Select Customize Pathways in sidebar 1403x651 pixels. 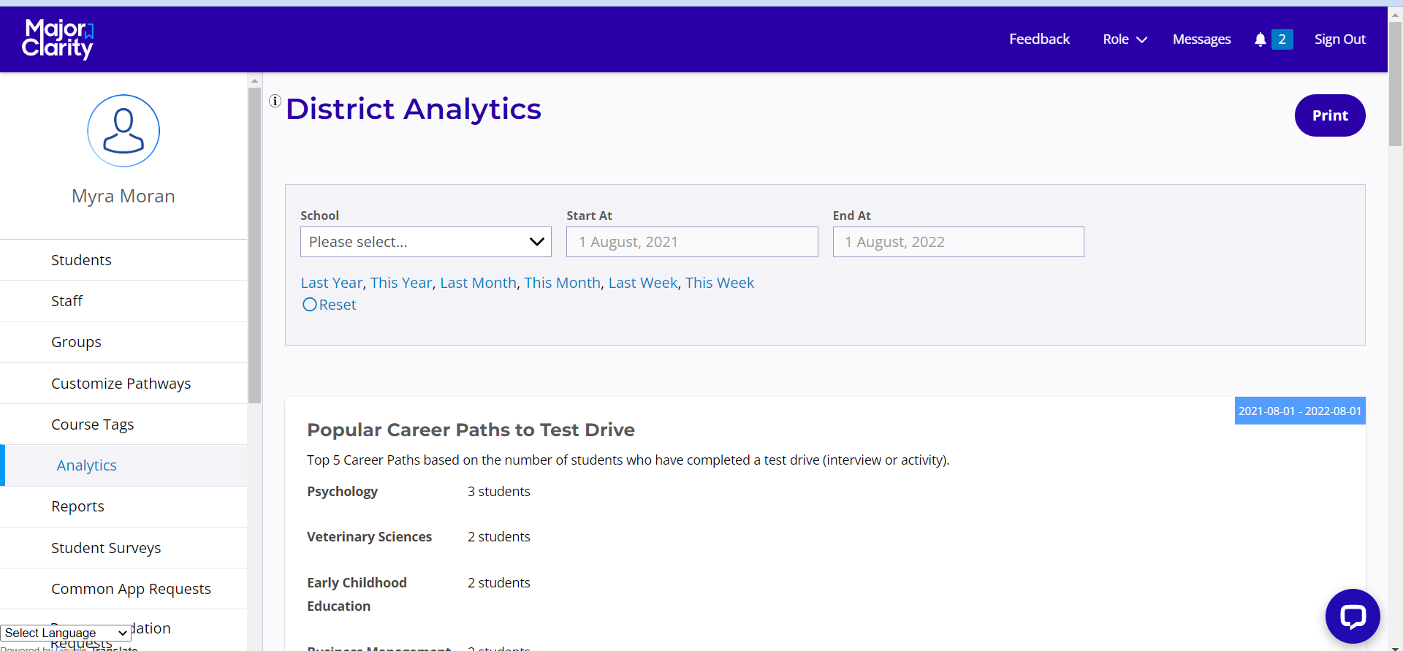click(121, 384)
